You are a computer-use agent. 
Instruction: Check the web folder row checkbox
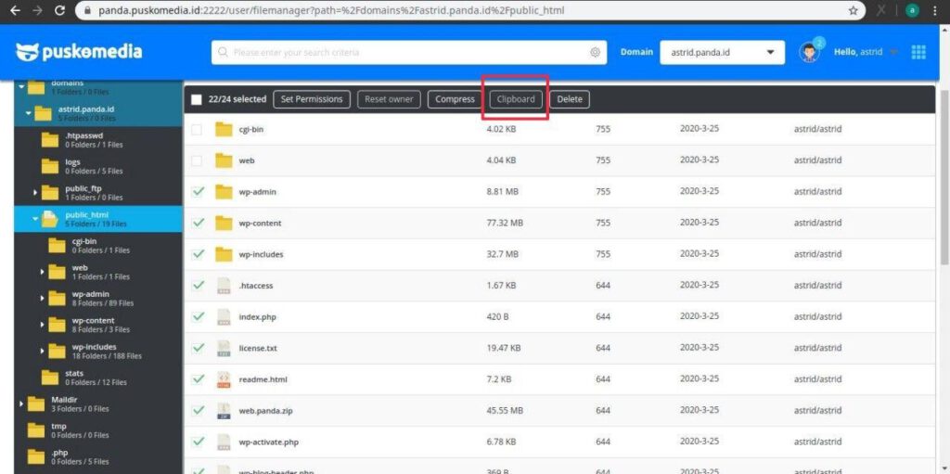coord(197,160)
